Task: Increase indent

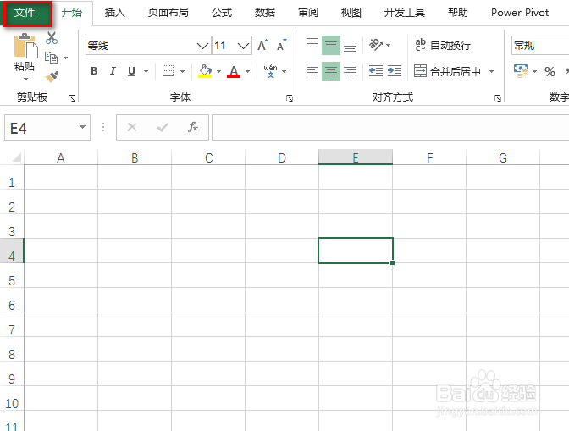Action: [395, 71]
